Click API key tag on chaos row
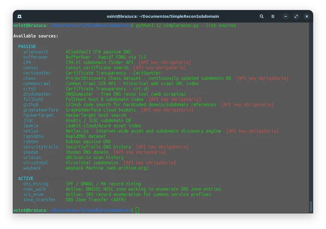The image size is (326, 229). [262, 79]
